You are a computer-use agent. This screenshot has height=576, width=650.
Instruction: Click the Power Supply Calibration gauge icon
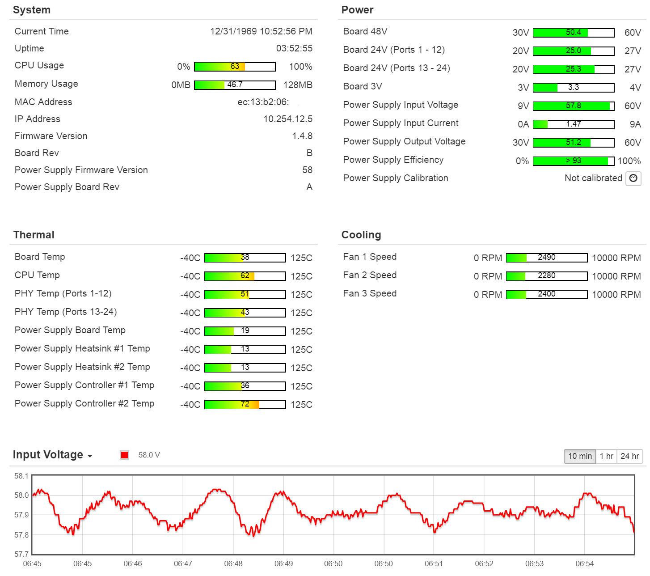coord(633,178)
